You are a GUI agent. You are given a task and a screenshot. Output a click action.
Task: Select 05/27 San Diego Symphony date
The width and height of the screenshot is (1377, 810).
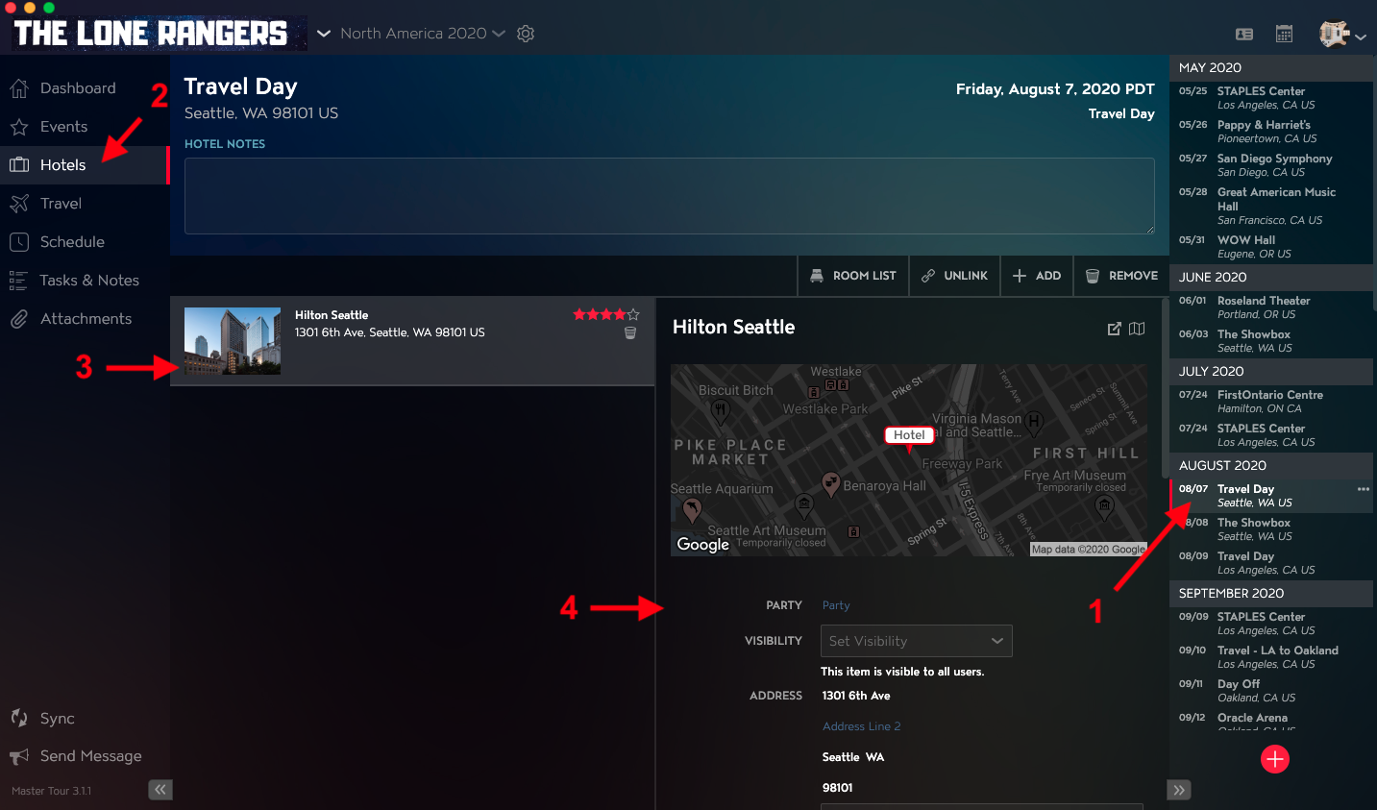tap(1271, 165)
